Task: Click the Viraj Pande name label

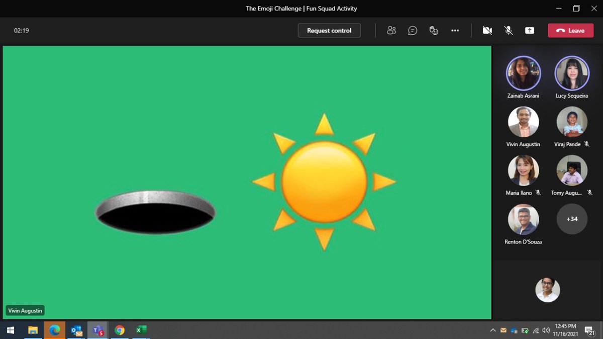Action: [x=566, y=144]
